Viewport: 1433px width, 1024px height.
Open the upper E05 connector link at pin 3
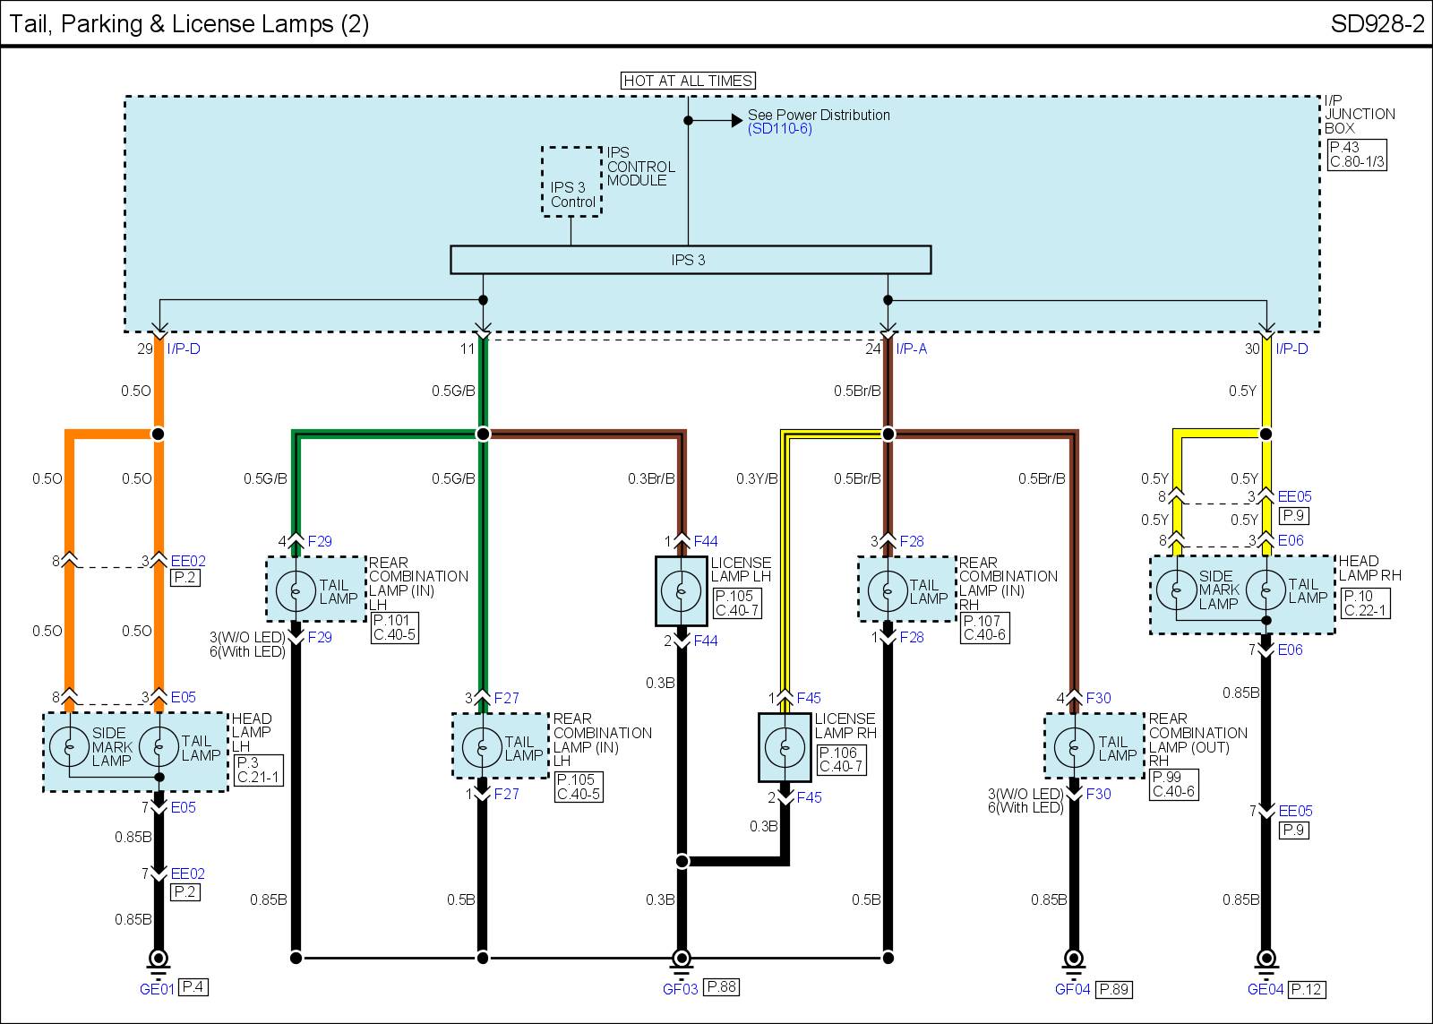183,697
